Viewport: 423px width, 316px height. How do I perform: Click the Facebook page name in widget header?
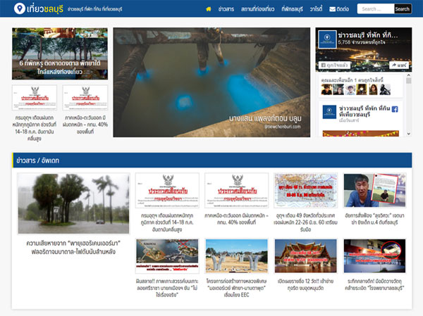click(x=368, y=35)
